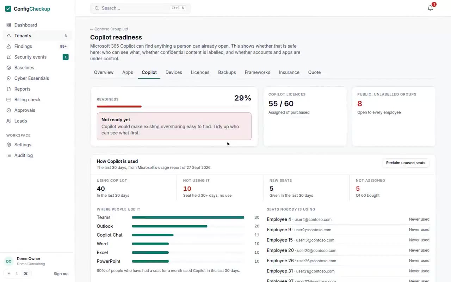Click the Ctrl K shortcut hint

178,8
